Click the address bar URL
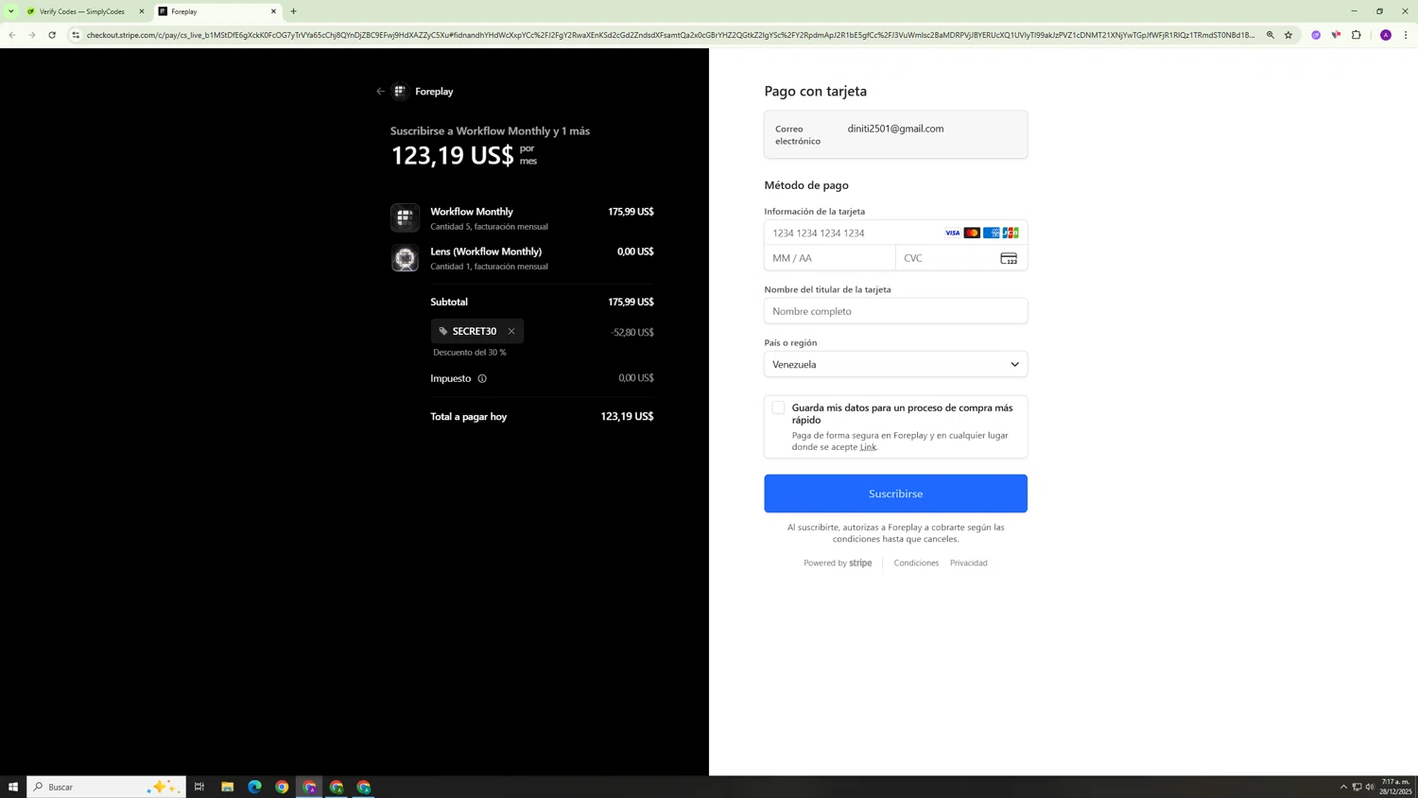 tap(670, 35)
